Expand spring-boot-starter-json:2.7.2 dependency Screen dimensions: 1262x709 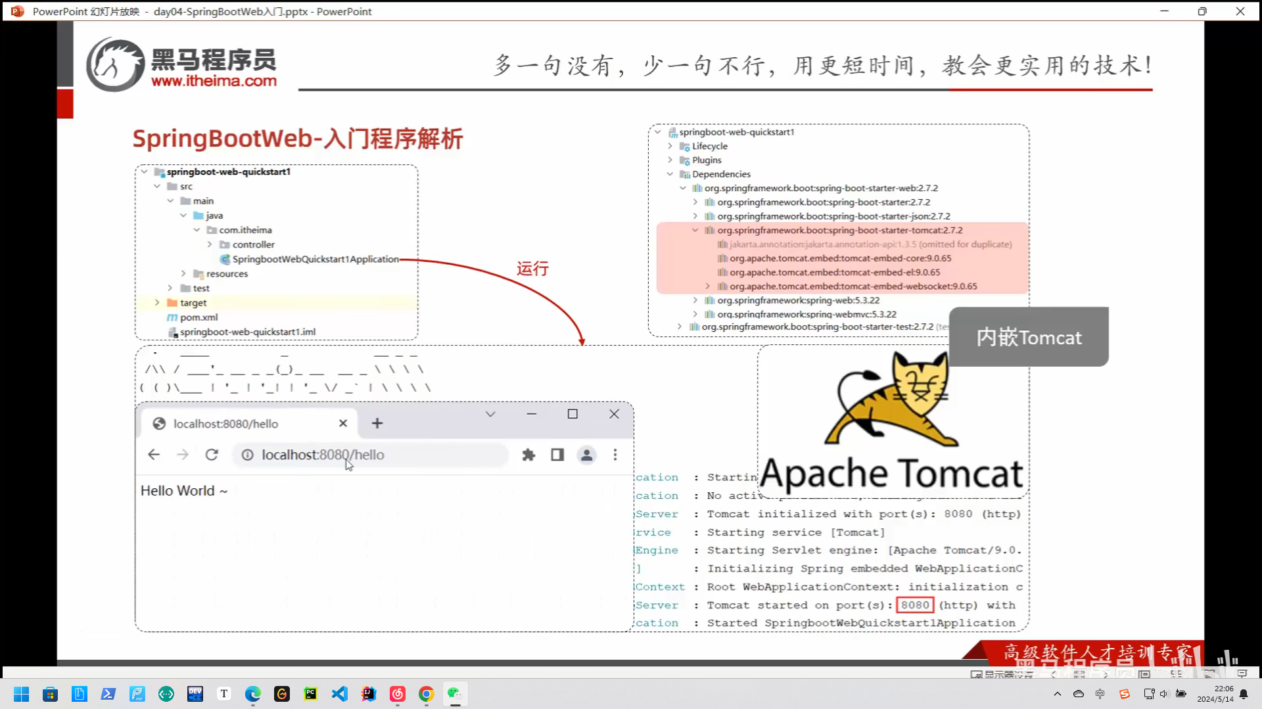click(x=695, y=216)
